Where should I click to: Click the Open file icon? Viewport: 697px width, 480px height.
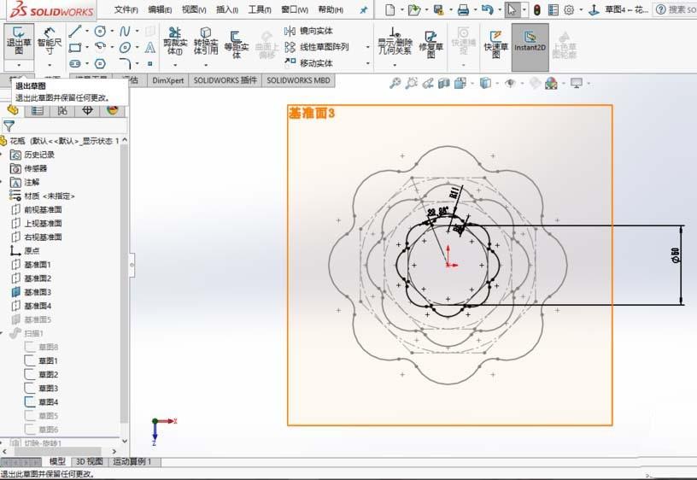tap(413, 9)
